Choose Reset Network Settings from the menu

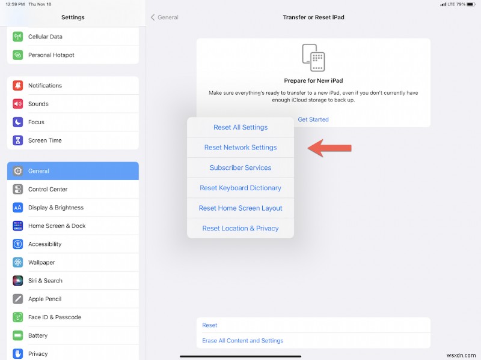click(240, 147)
